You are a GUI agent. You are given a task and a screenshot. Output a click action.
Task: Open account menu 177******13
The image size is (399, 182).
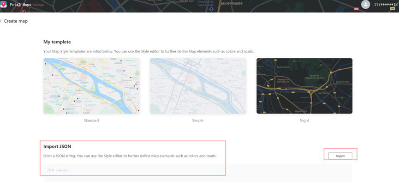(x=386, y=4)
